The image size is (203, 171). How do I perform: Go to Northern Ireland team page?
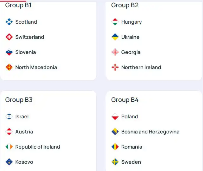coord(141,67)
